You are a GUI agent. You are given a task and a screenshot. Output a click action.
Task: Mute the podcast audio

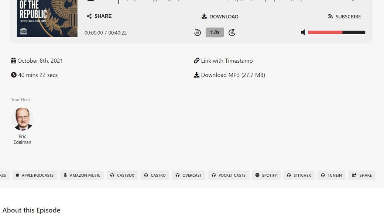[303, 32]
